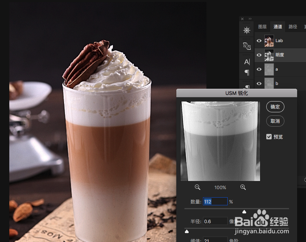Open the Character panel icon
This screenshot has width=306, height=242.
tap(247, 62)
